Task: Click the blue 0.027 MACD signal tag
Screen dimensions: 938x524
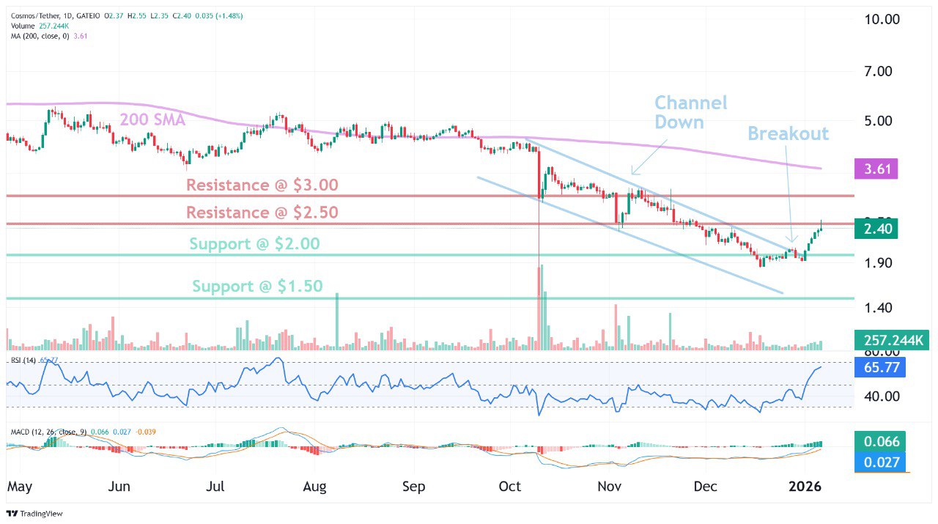Action: pyautogui.click(x=879, y=462)
